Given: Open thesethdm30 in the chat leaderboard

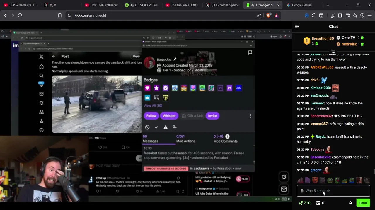Looking at the screenshot, I should [323, 38].
